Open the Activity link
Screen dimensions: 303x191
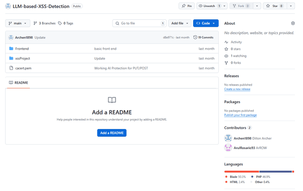236,42
